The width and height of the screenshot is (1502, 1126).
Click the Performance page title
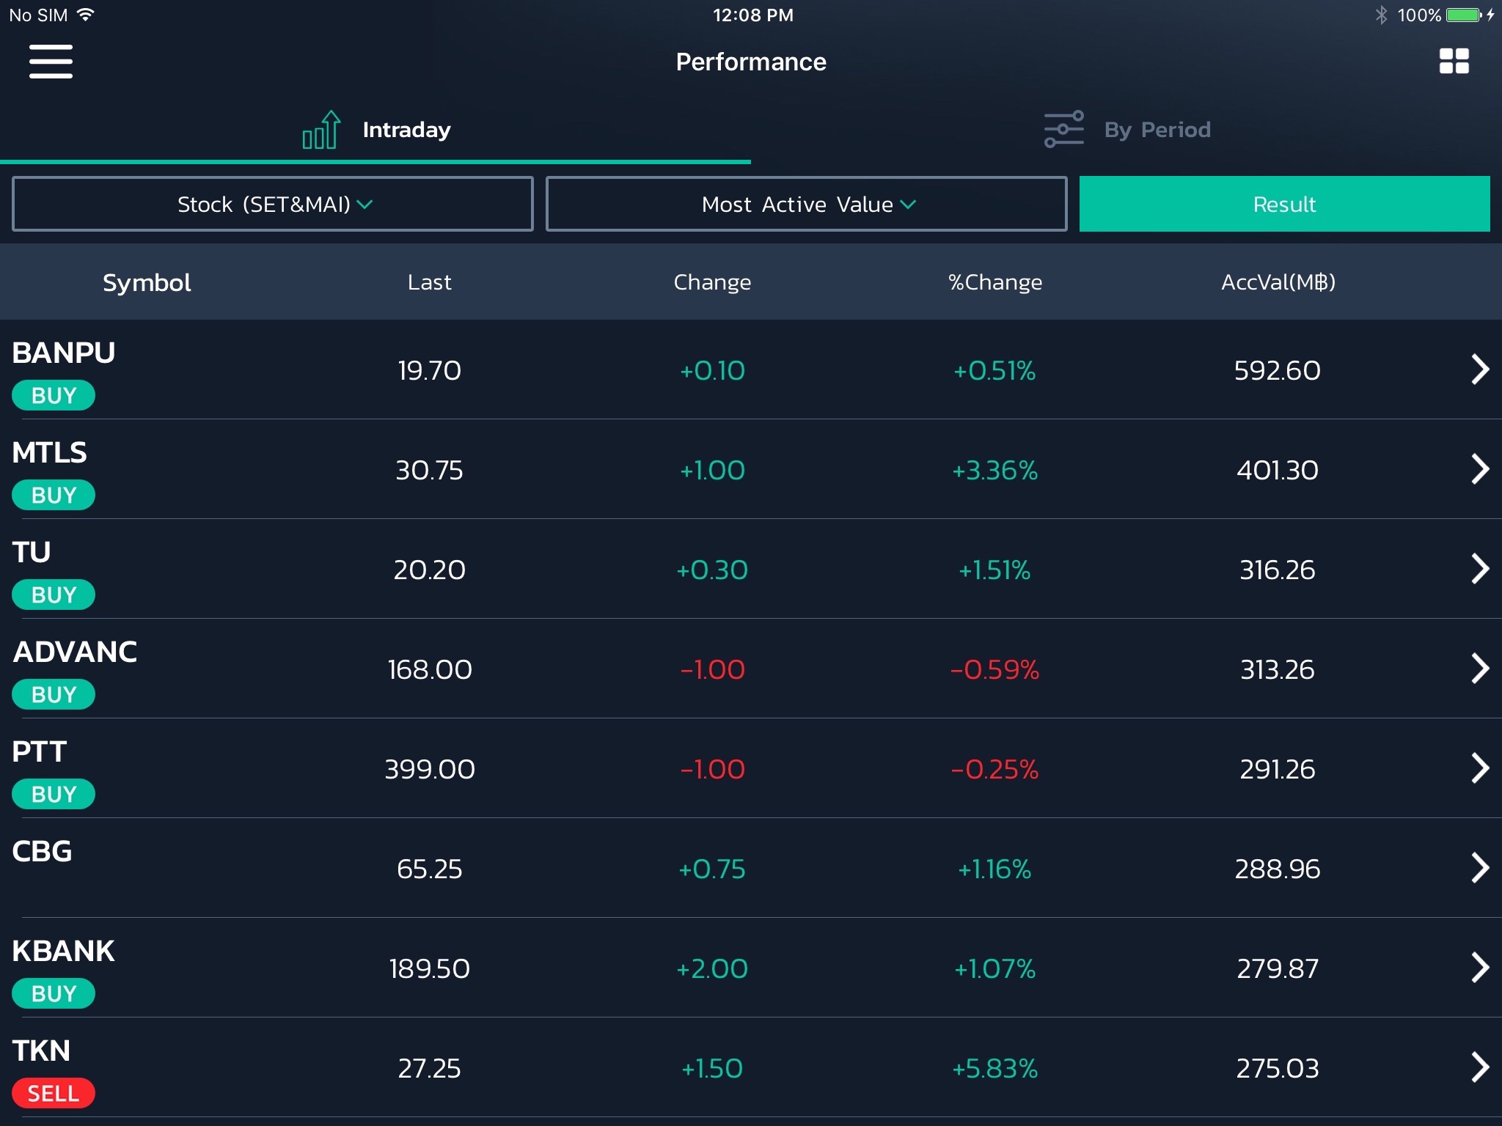coord(751,62)
